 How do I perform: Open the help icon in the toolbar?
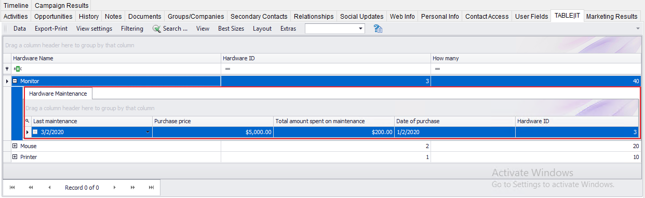(x=378, y=29)
